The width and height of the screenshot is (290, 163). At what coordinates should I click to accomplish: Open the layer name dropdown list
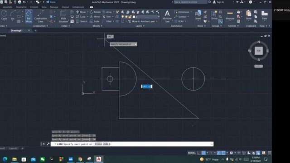click(159, 17)
